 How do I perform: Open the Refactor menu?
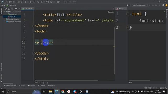click(x=33, y=2)
